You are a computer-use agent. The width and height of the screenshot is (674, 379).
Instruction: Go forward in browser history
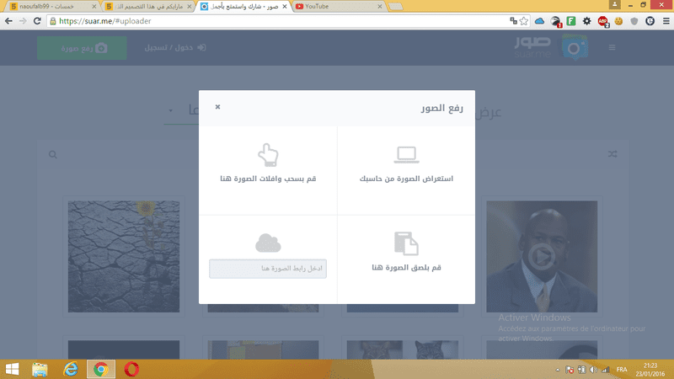[23, 21]
